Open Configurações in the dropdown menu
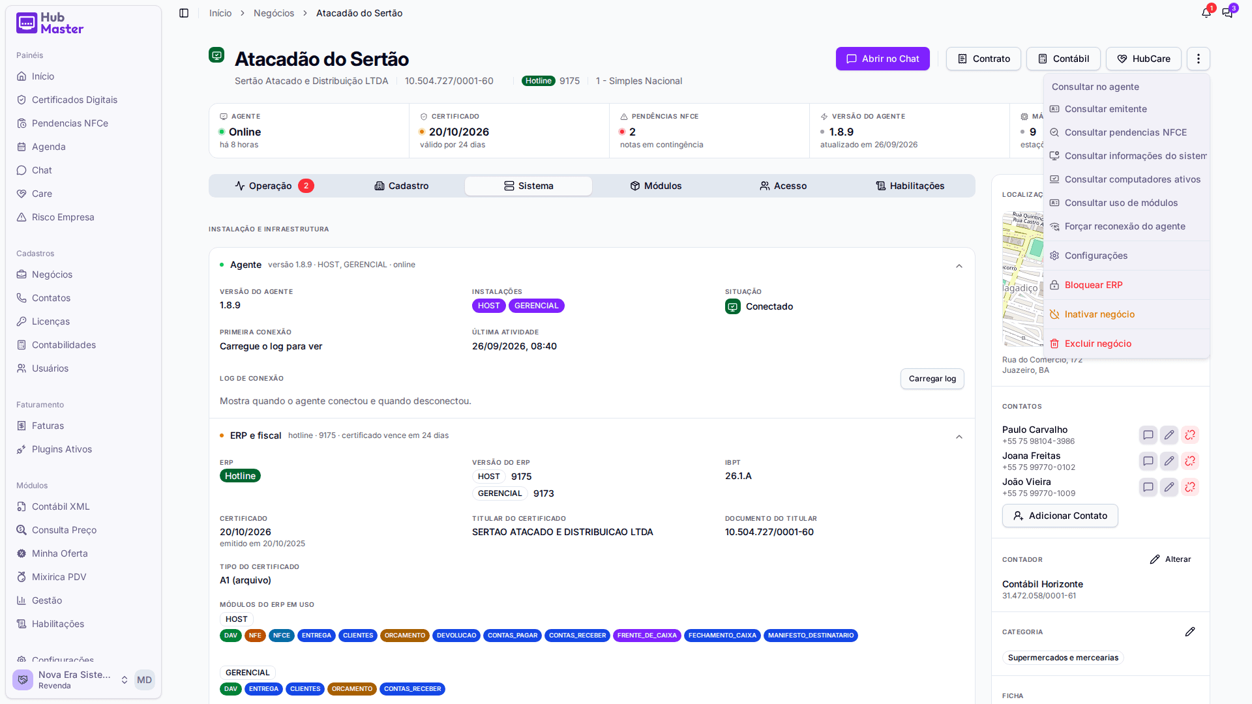Viewport: 1252px width, 704px height. [1127, 256]
